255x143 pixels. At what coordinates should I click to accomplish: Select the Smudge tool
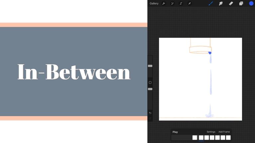click(221, 3)
